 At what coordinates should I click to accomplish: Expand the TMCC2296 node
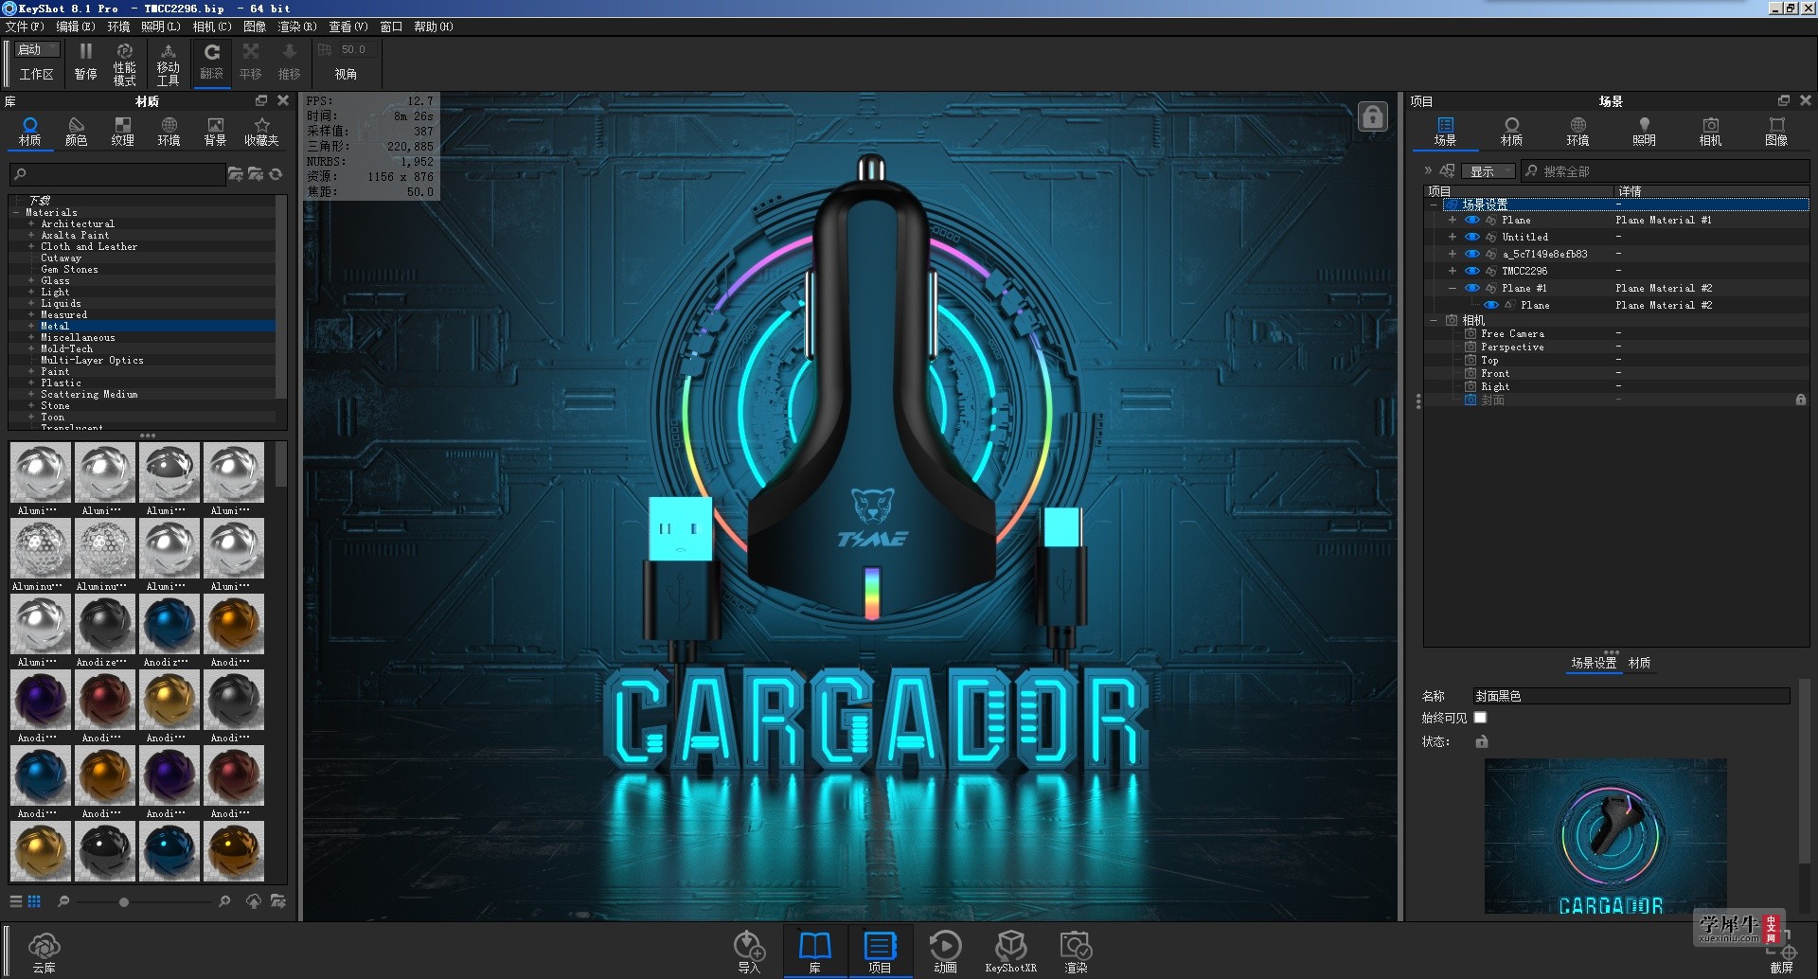point(1453,271)
